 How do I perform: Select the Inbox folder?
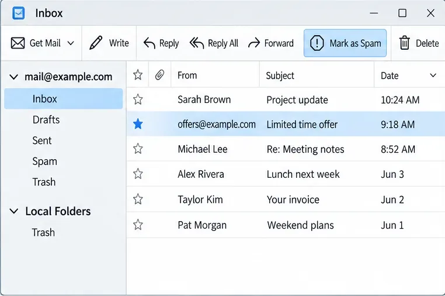(63, 99)
